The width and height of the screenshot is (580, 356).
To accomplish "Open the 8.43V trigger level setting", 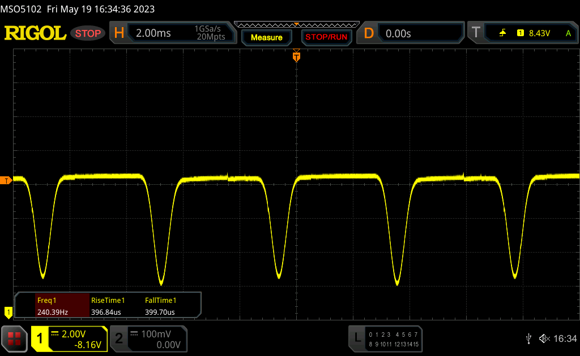I will tap(539, 33).
